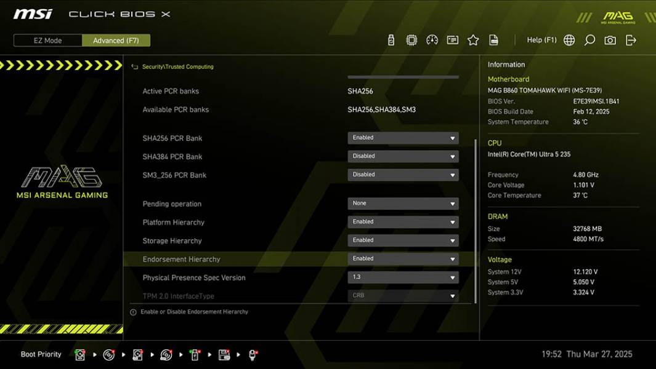
Task: Take a screenshot with the camera icon
Action: [610, 40]
